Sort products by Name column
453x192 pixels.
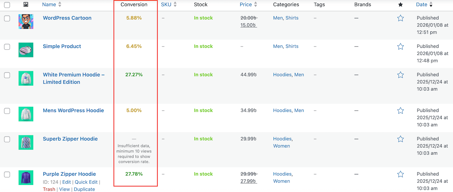pyautogui.click(x=52, y=5)
